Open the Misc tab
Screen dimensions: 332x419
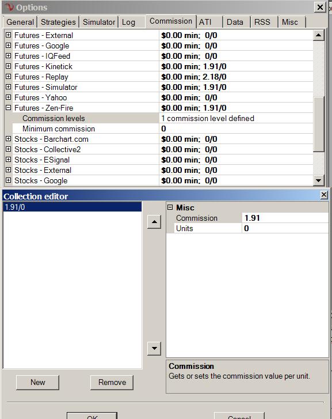[x=292, y=22]
